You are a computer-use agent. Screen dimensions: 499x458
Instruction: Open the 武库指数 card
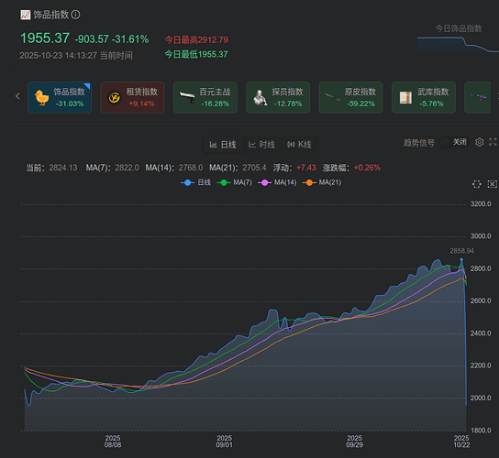(x=424, y=98)
